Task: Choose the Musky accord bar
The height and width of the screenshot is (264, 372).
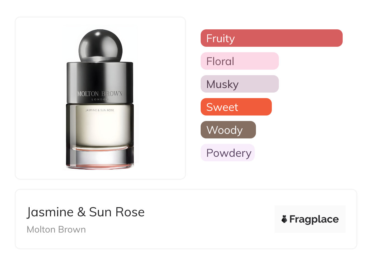Action: pos(239,84)
